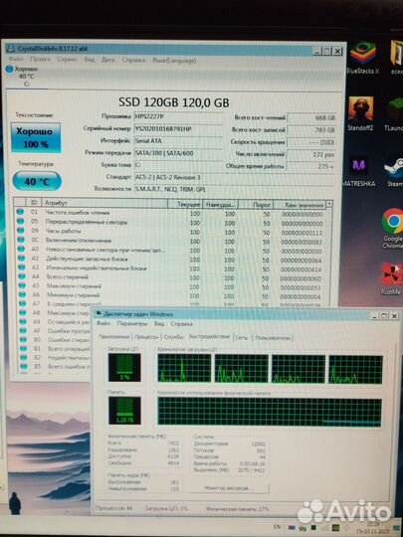Click the Частота ошибок чтения attribute row

click(172, 214)
